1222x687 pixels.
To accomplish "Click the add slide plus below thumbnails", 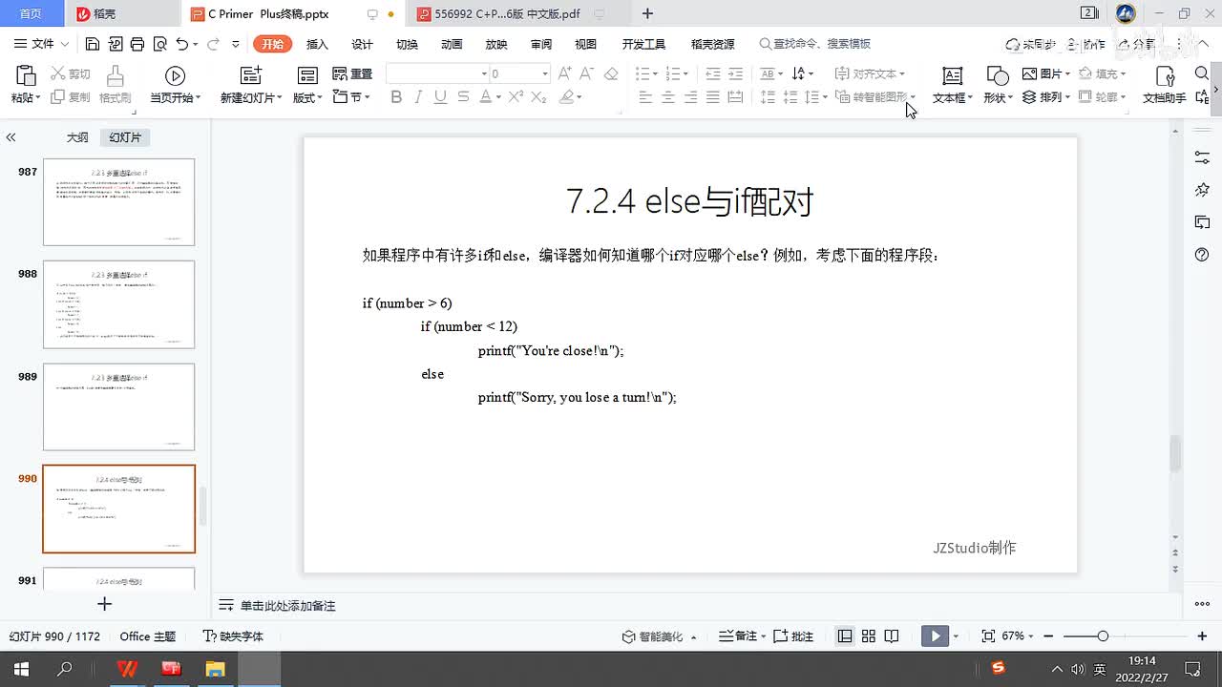I will point(105,604).
